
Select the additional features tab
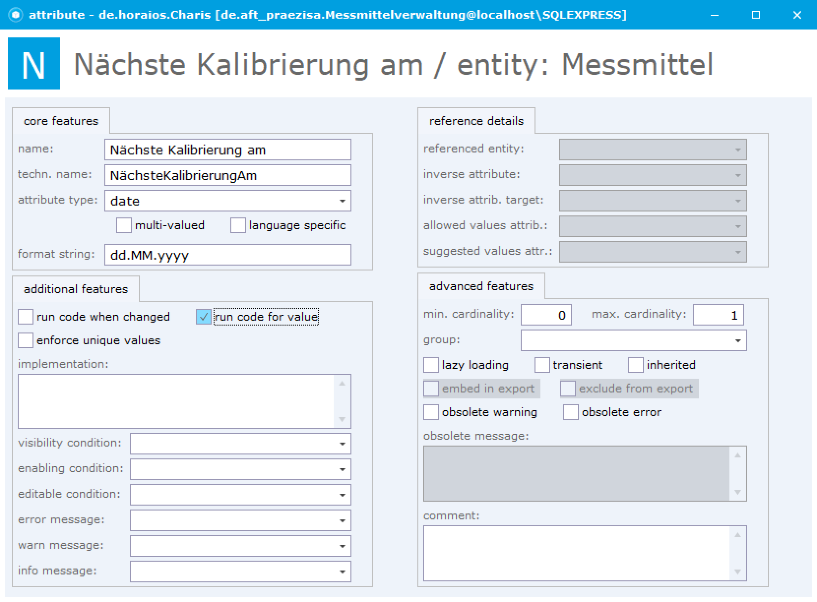coord(76,289)
